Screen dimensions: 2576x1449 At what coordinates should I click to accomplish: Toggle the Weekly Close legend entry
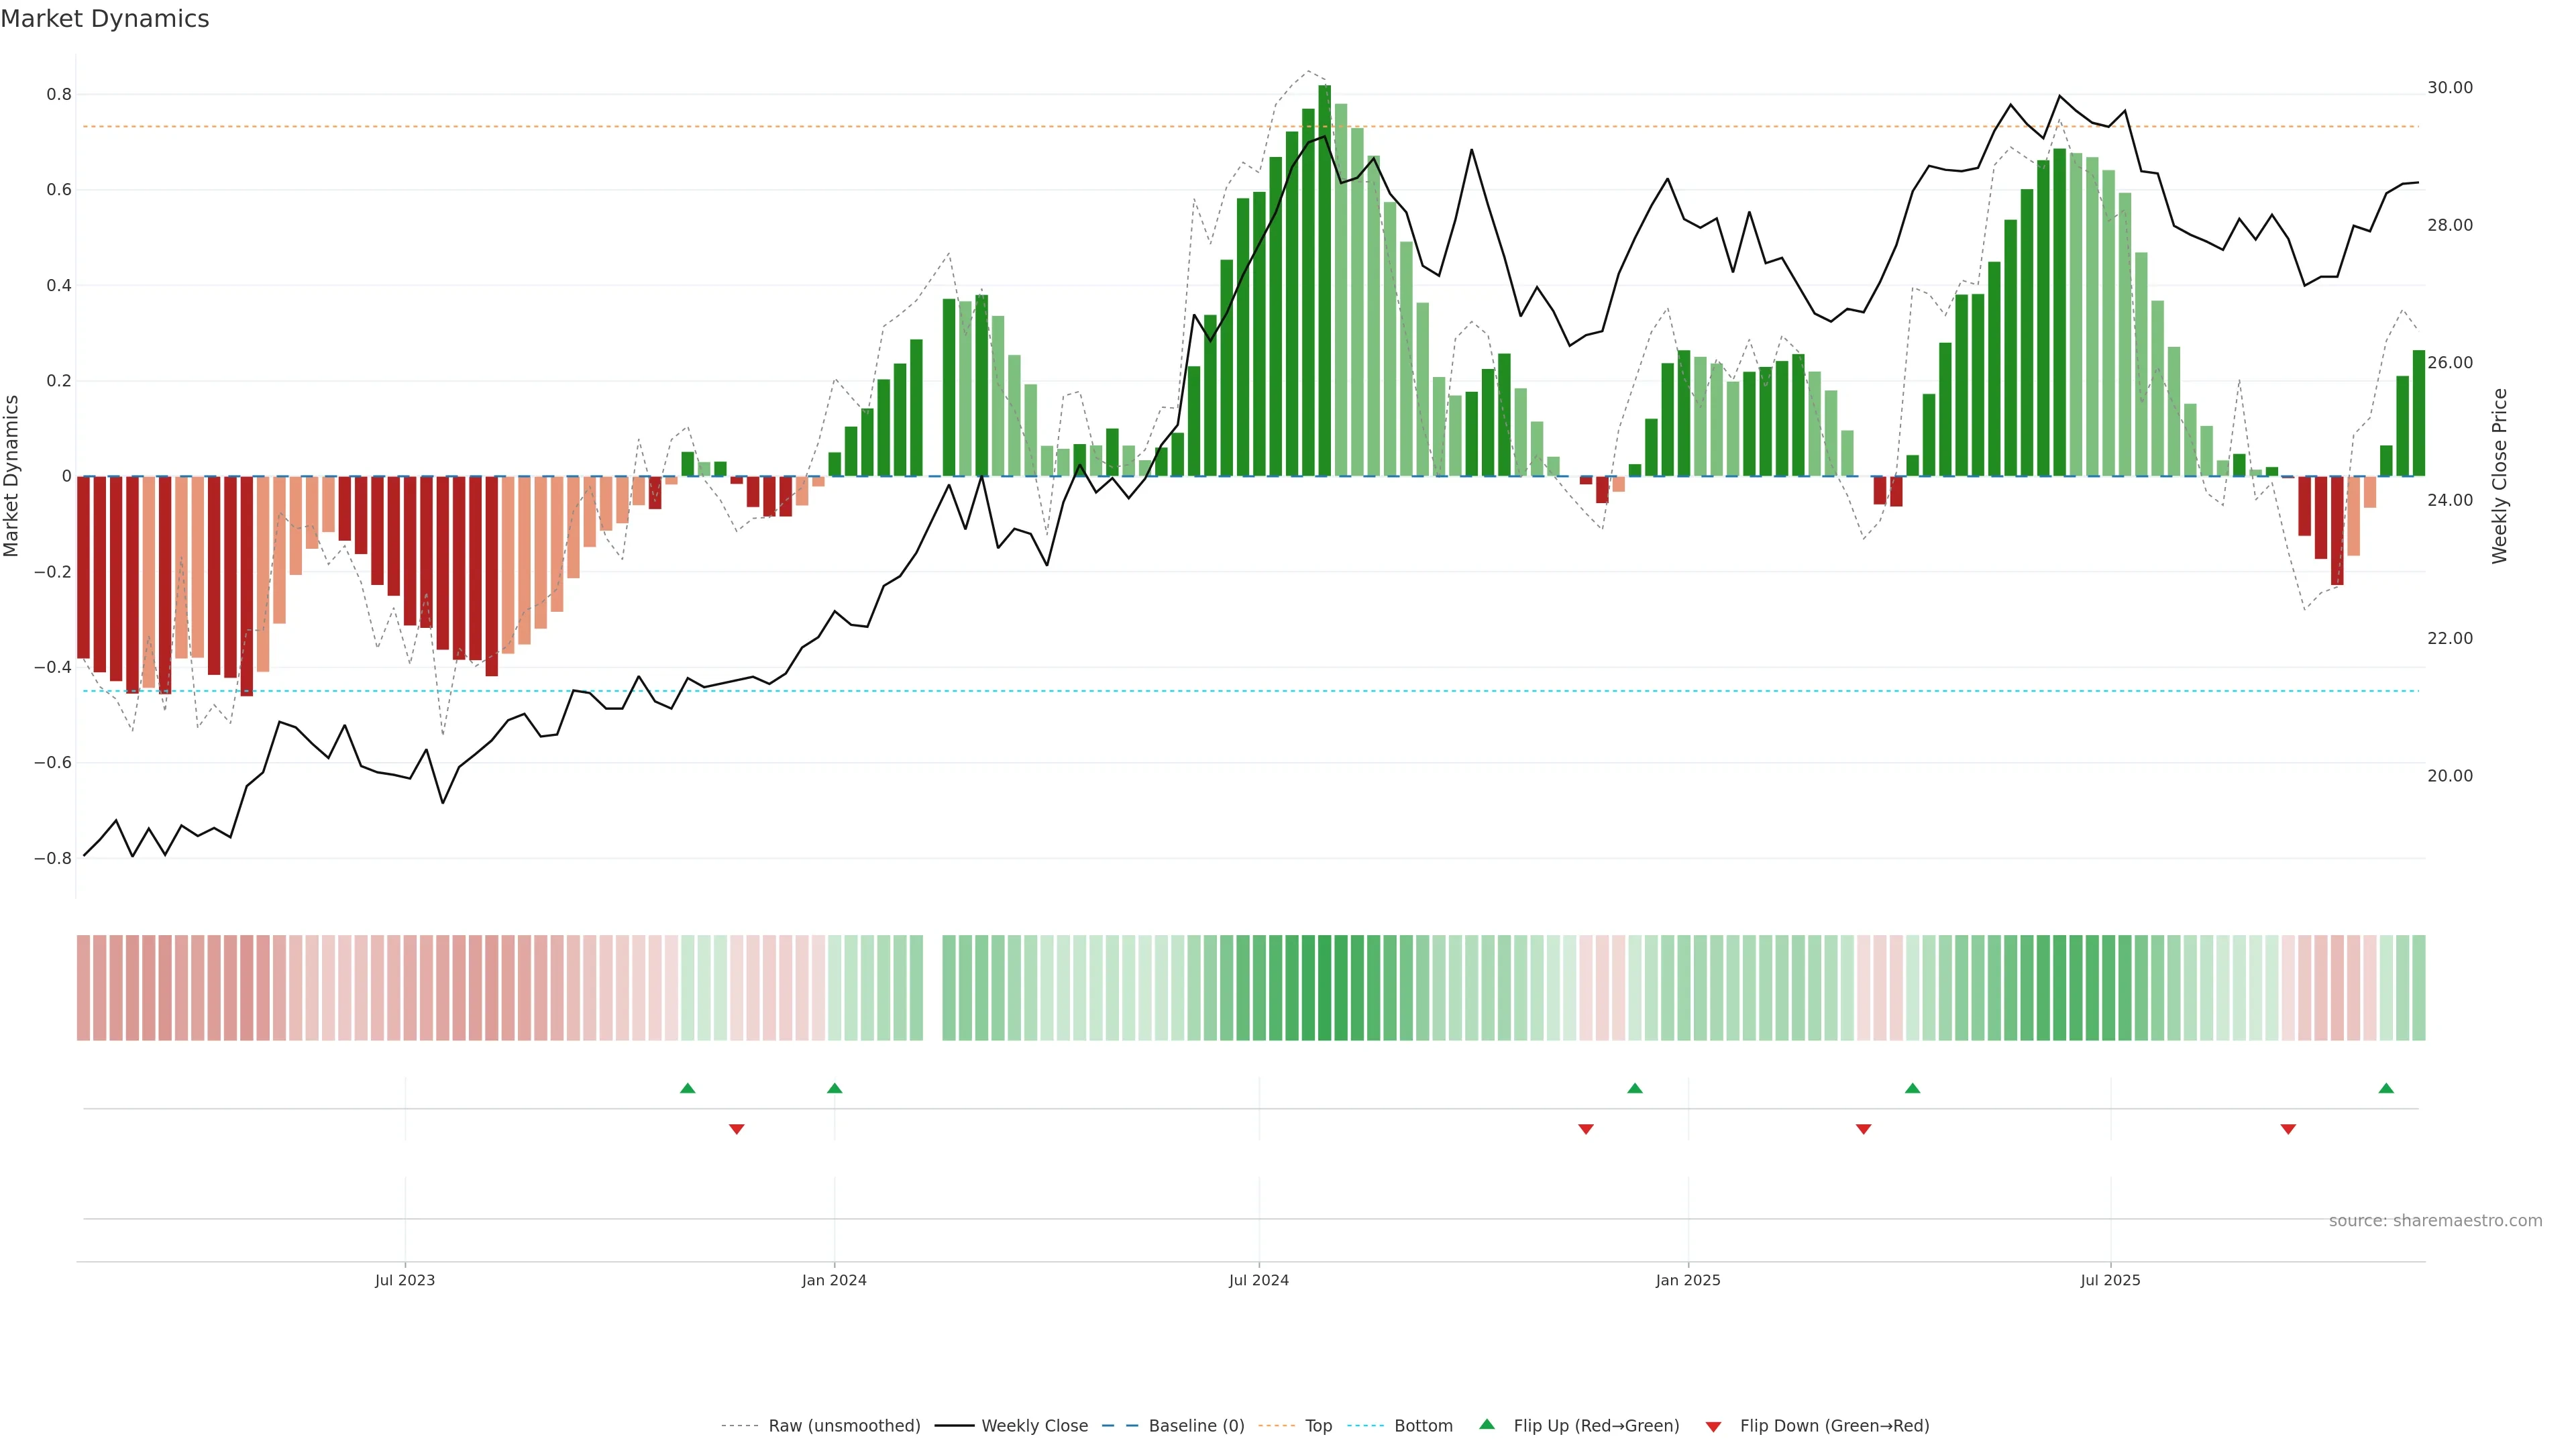(x=1034, y=1425)
